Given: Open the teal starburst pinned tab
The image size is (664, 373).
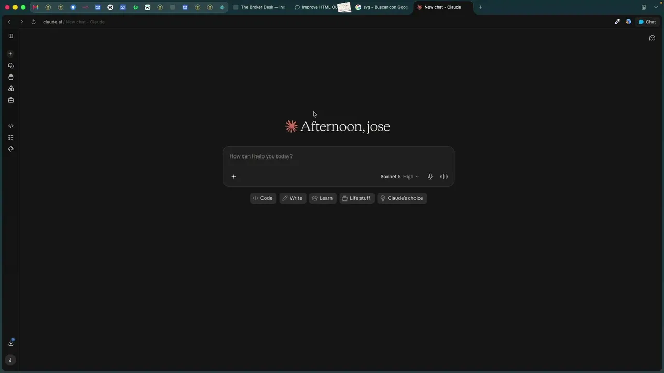Looking at the screenshot, I should coord(222,7).
